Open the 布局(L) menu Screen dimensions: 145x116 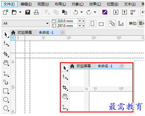[60, 4]
